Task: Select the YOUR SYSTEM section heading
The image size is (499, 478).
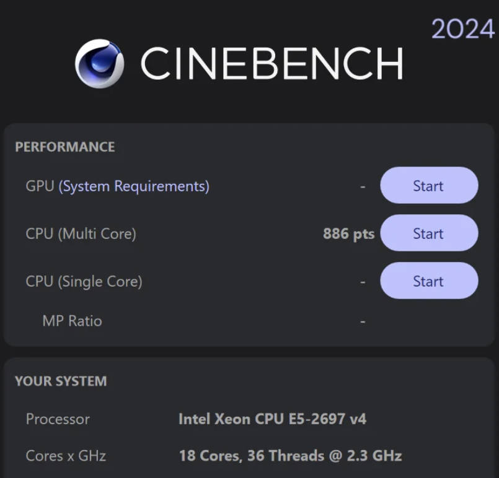Action: pyautogui.click(x=61, y=381)
